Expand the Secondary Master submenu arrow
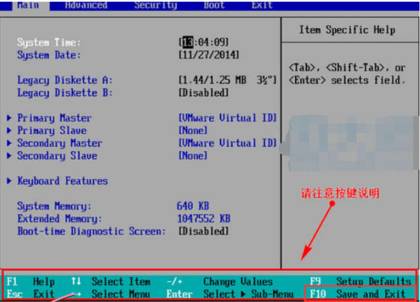The image size is (420, 302). tap(10, 143)
